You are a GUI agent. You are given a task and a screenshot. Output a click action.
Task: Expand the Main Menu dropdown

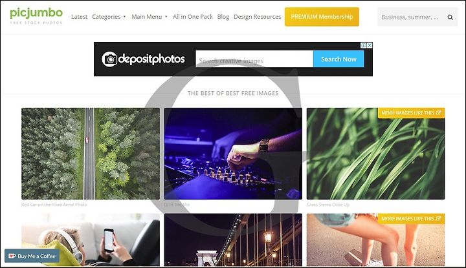click(x=150, y=17)
